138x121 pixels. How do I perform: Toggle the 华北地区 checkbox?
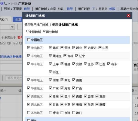coord(29,47)
